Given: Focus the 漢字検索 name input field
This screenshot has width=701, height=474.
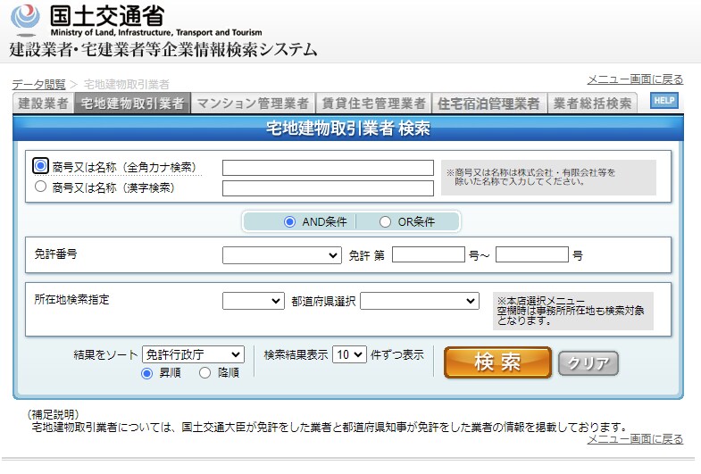Looking at the screenshot, I should (328, 188).
